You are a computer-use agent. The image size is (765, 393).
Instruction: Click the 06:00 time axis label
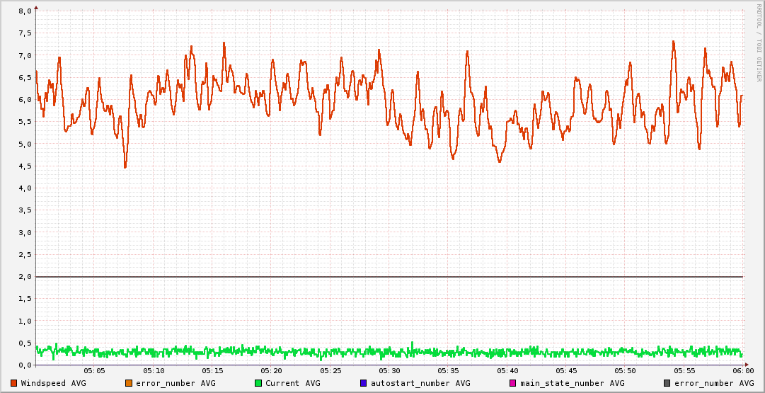pos(742,370)
